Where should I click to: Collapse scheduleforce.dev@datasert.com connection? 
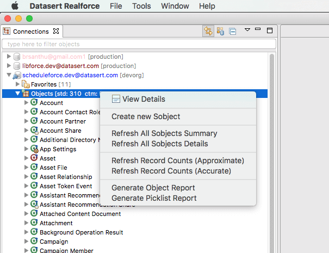pos(9,75)
